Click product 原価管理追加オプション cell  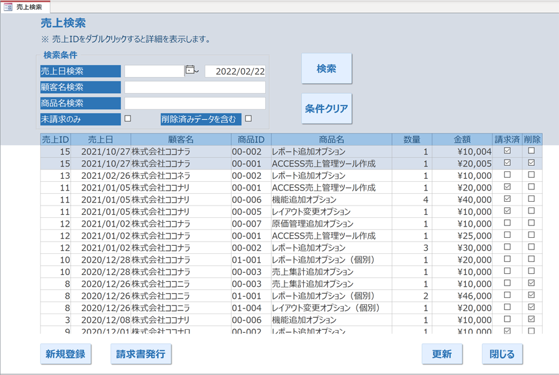332,224
